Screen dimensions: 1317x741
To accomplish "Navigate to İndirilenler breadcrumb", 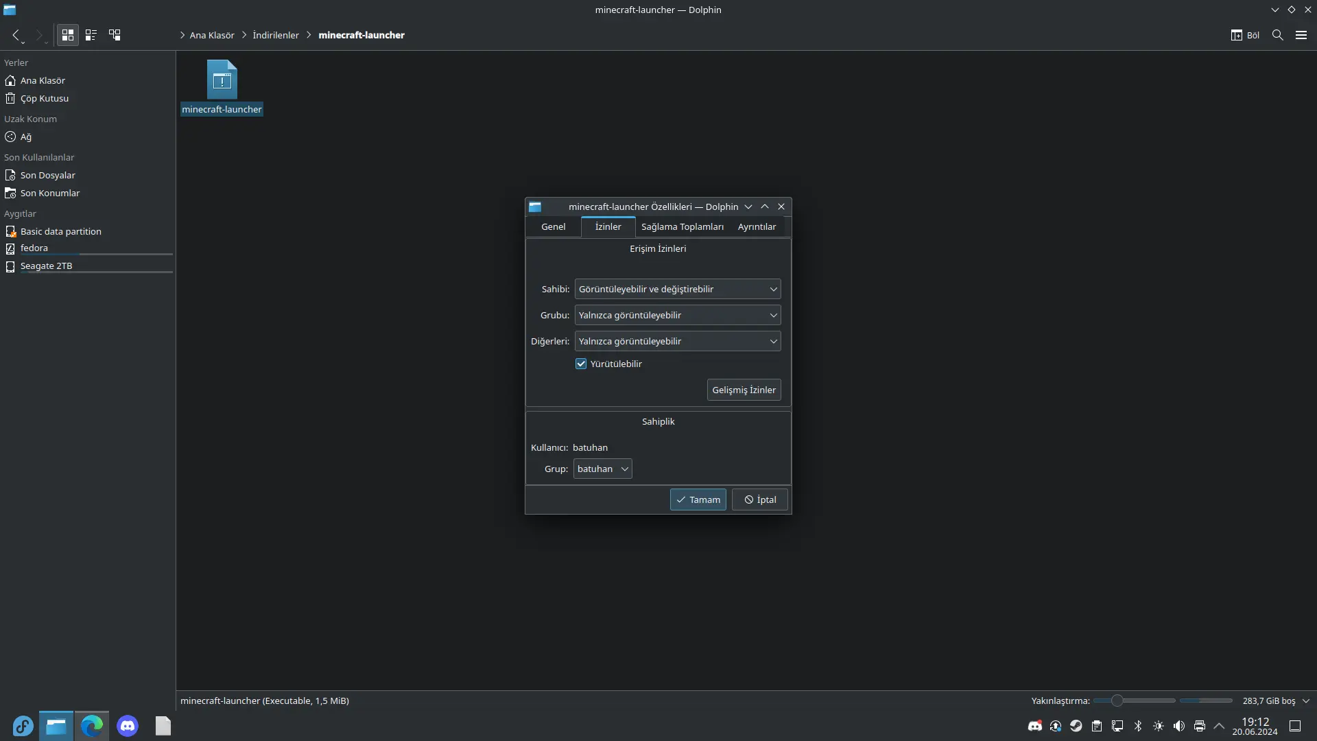I will (x=276, y=35).
